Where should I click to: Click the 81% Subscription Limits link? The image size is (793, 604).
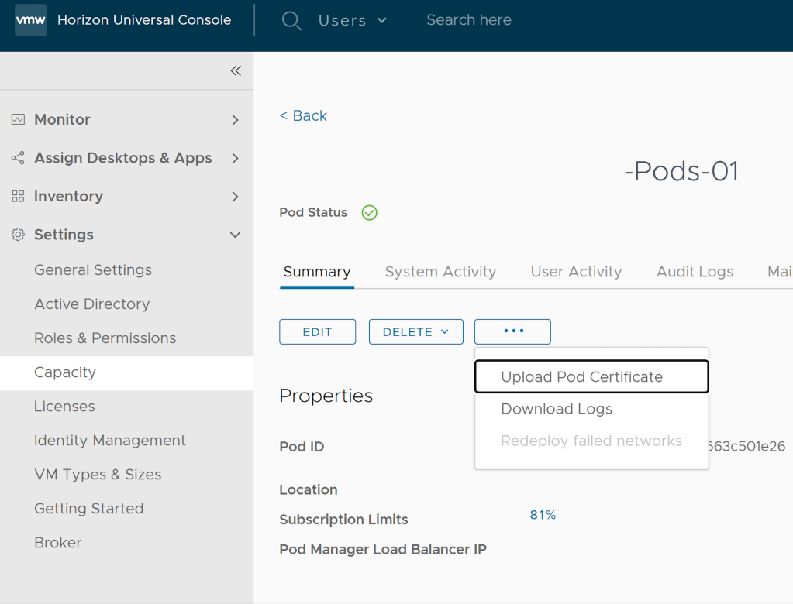543,515
